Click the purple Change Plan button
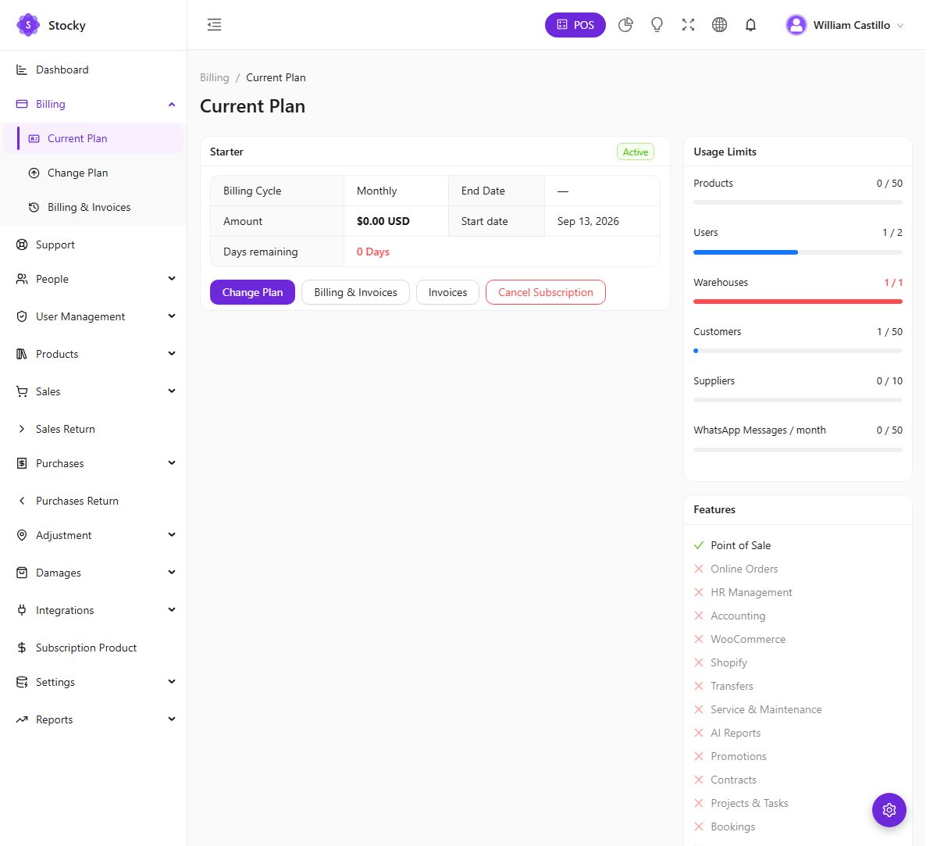937x846 pixels. 252,292
